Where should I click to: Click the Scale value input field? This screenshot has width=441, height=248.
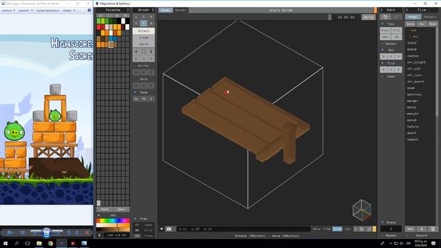[x=391, y=229]
